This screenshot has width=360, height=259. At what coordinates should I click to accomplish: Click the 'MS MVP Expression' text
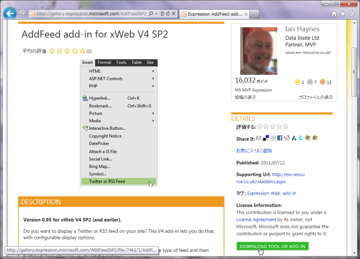[x=253, y=90]
